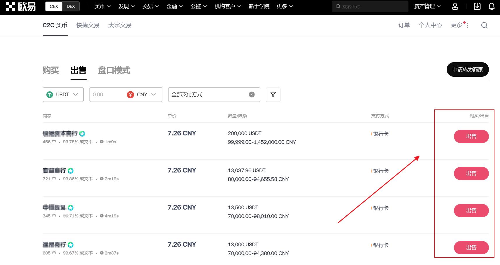The image size is (500, 265).
Task: Open the user account profile icon
Action: 455,6
